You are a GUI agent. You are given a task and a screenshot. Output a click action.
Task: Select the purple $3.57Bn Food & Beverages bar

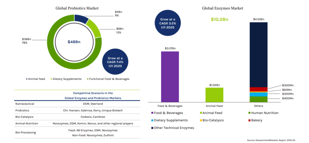(x=170, y=77)
